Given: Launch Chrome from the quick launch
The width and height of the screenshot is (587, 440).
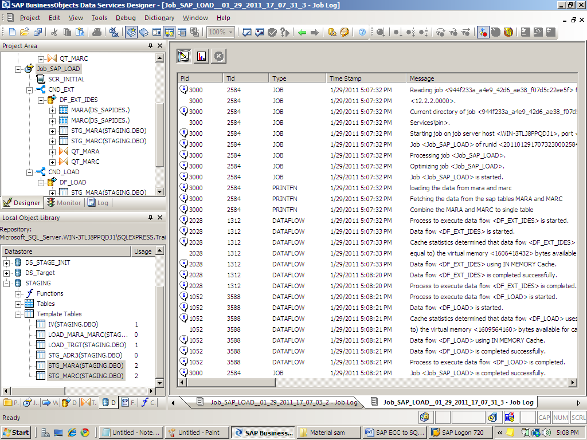Looking at the screenshot, I should pyautogui.click(x=85, y=433).
